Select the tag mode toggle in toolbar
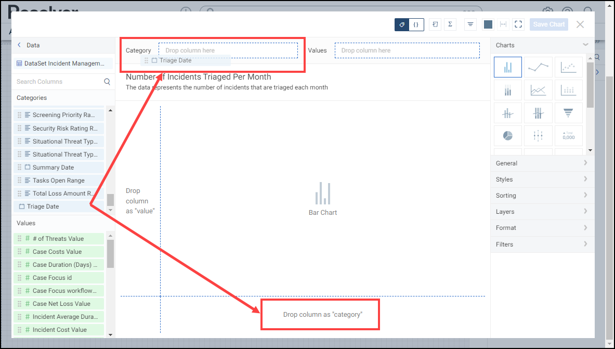 402,24
